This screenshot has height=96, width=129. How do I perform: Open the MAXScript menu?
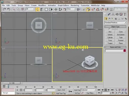tap(95, 5)
